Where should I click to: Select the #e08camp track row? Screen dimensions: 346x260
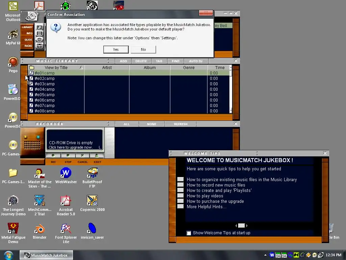click(x=129, y=111)
